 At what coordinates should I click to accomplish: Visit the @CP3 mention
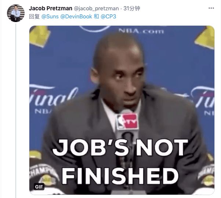108,17
